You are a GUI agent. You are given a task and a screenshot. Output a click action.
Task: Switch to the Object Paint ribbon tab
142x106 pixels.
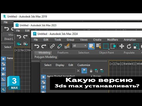[x=106, y=53]
